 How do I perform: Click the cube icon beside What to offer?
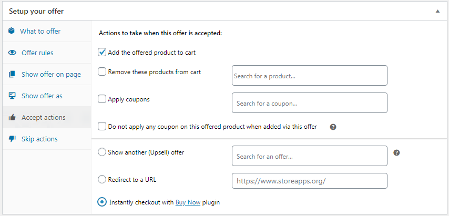click(12, 31)
